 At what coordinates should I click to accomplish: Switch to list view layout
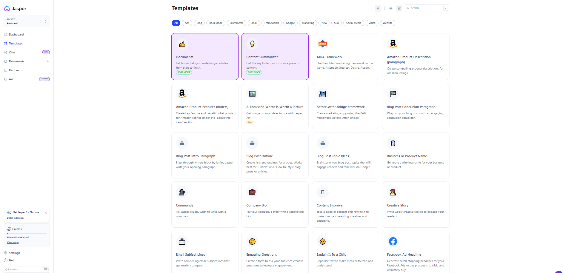pos(391,8)
